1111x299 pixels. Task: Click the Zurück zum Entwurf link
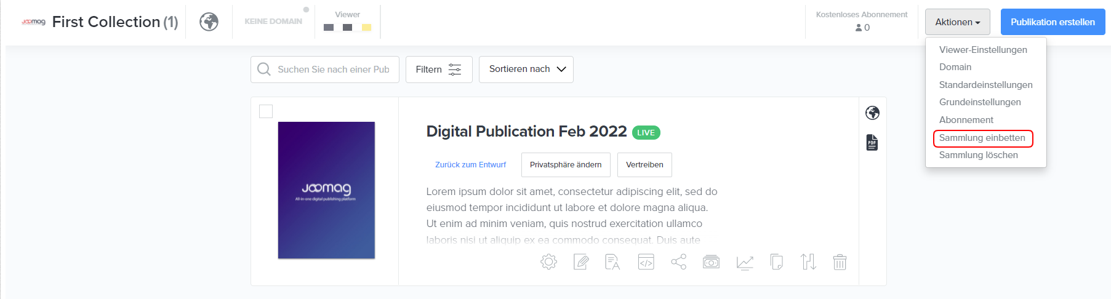470,165
